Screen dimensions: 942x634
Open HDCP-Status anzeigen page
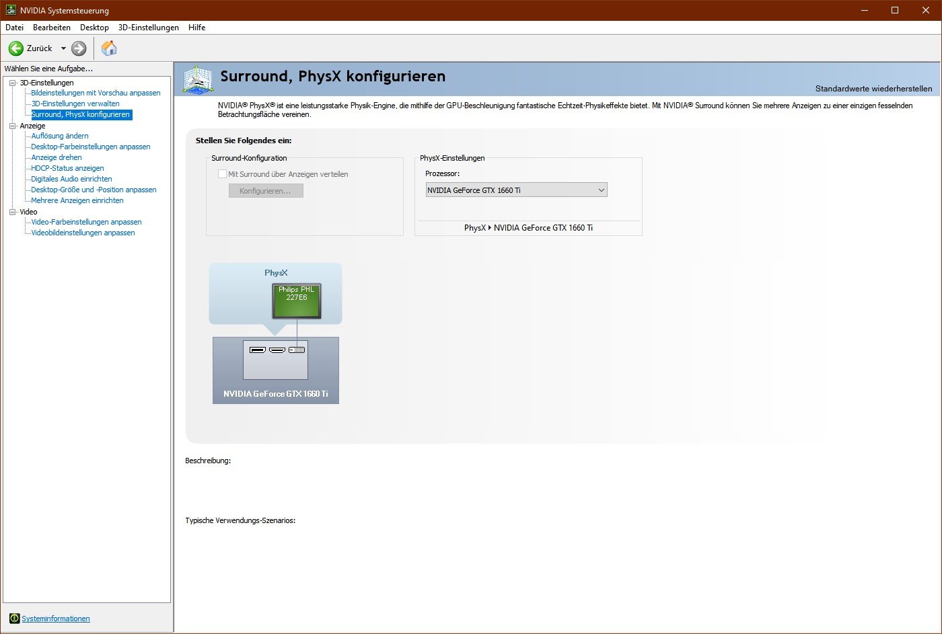click(67, 168)
